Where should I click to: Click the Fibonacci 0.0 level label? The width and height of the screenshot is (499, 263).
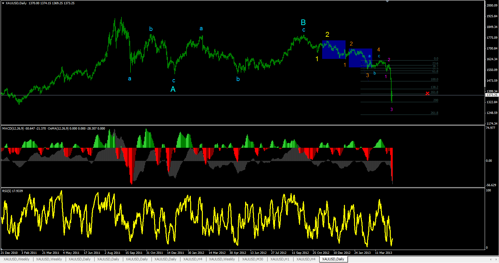click(436, 59)
